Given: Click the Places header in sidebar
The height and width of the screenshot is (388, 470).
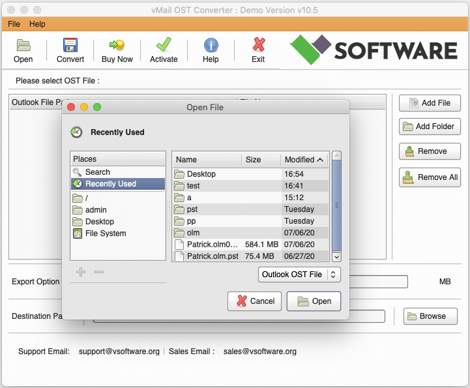Looking at the screenshot, I should (x=118, y=159).
